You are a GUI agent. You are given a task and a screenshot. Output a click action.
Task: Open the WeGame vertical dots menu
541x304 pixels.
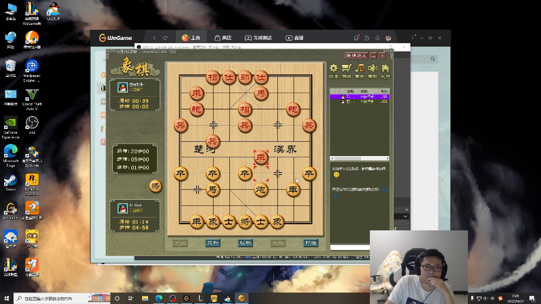(413, 38)
